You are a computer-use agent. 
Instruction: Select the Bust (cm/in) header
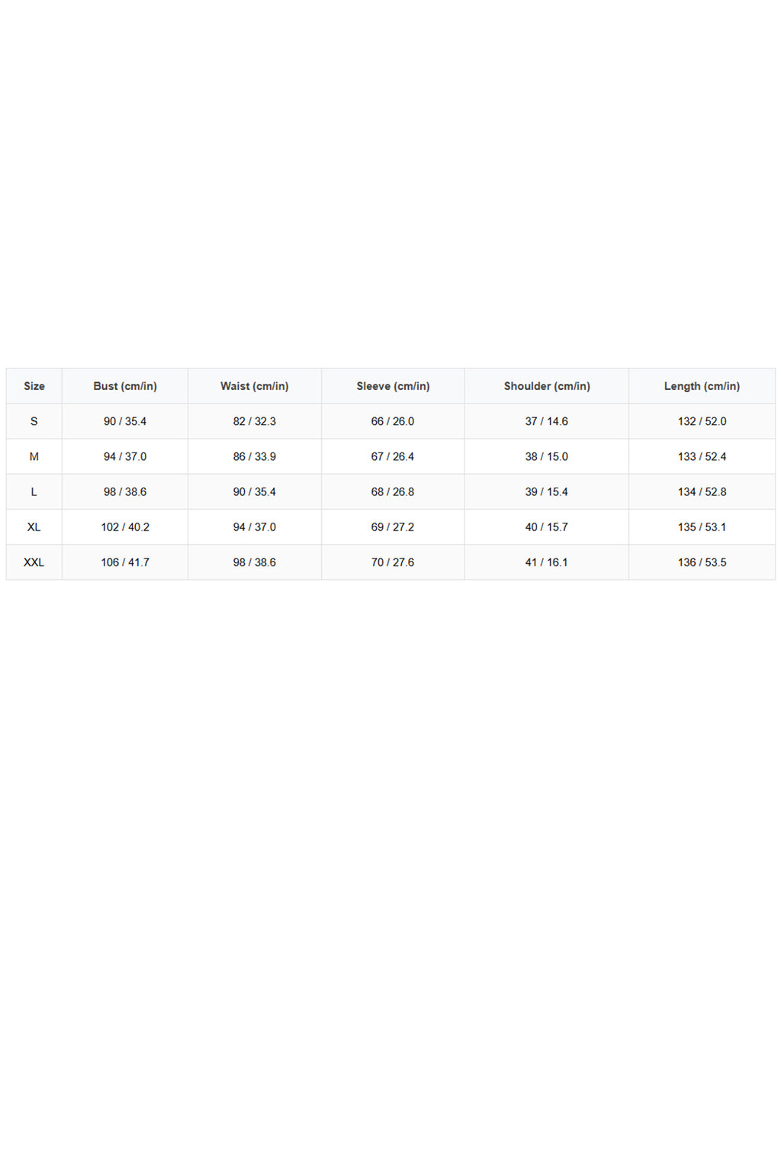point(125,386)
